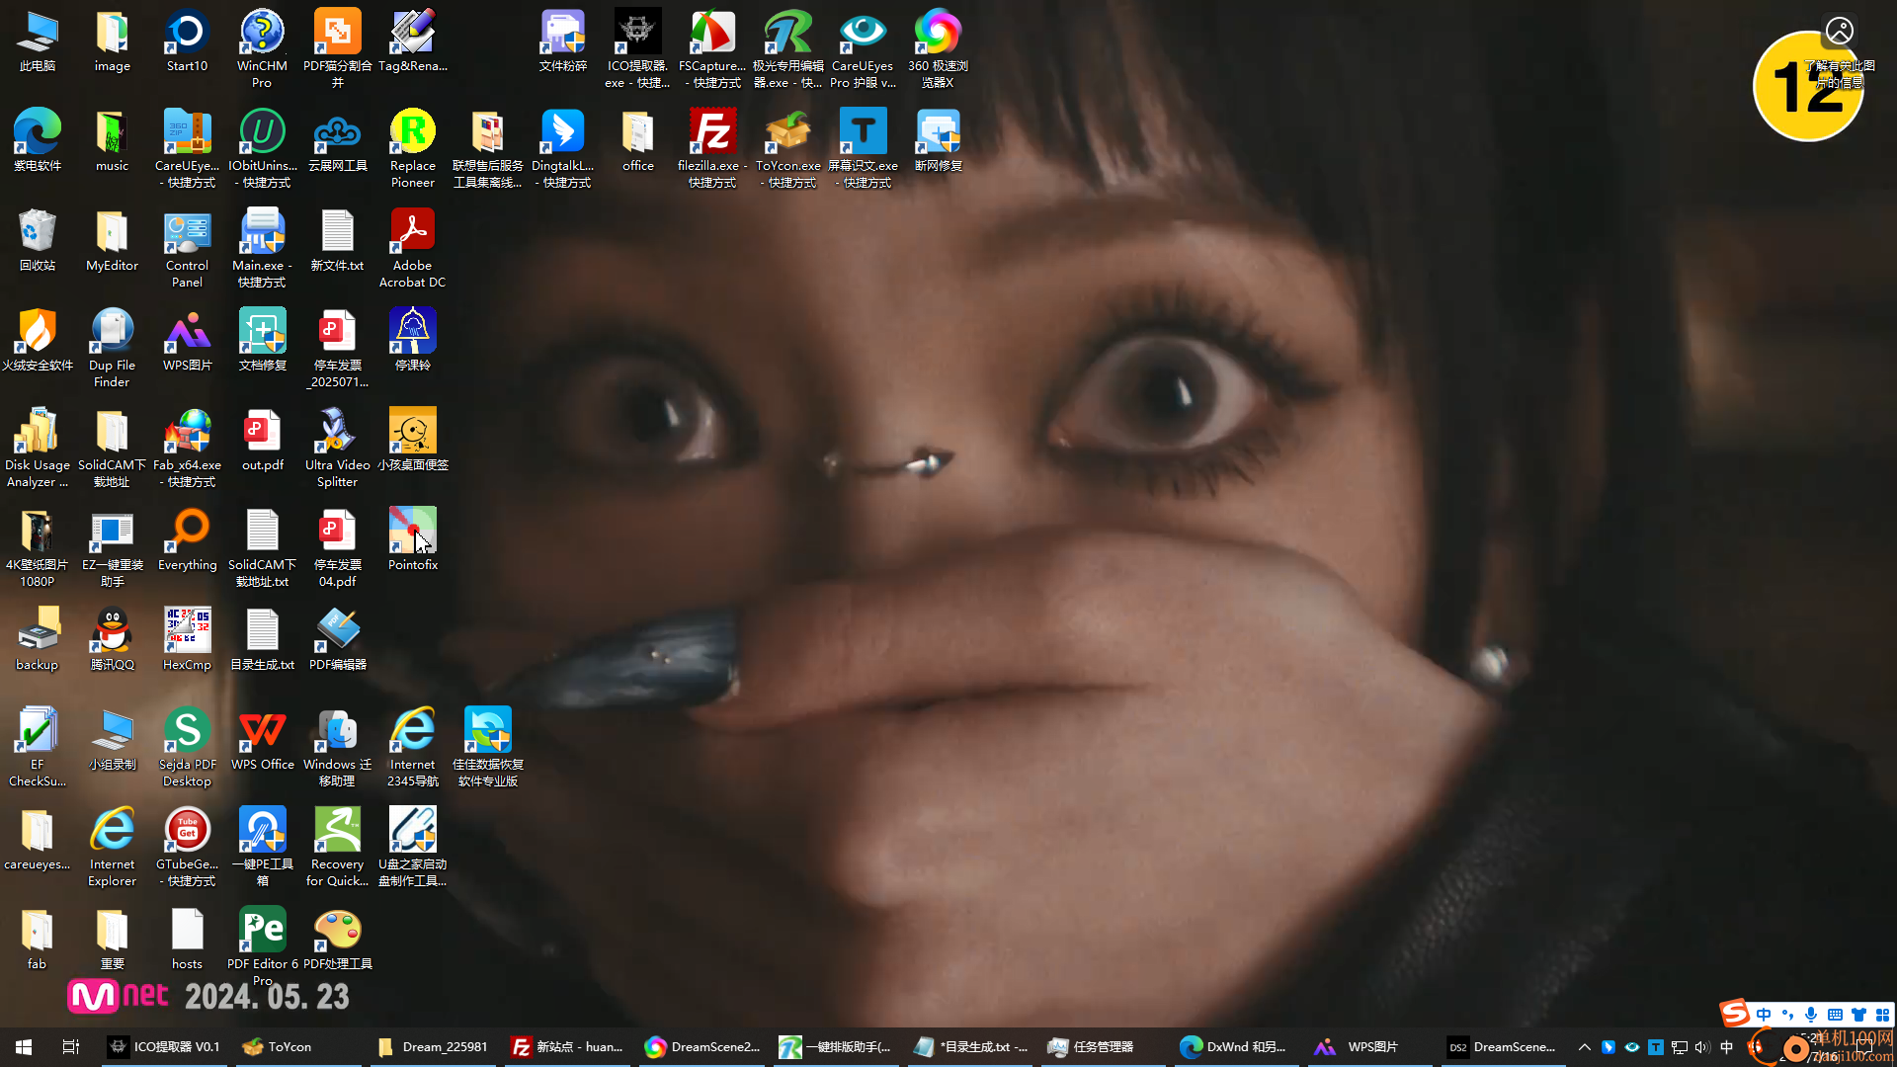Switch to Dream_225981 folder taskbar item
Viewport: 1897px width, 1067px height.
[x=433, y=1046]
